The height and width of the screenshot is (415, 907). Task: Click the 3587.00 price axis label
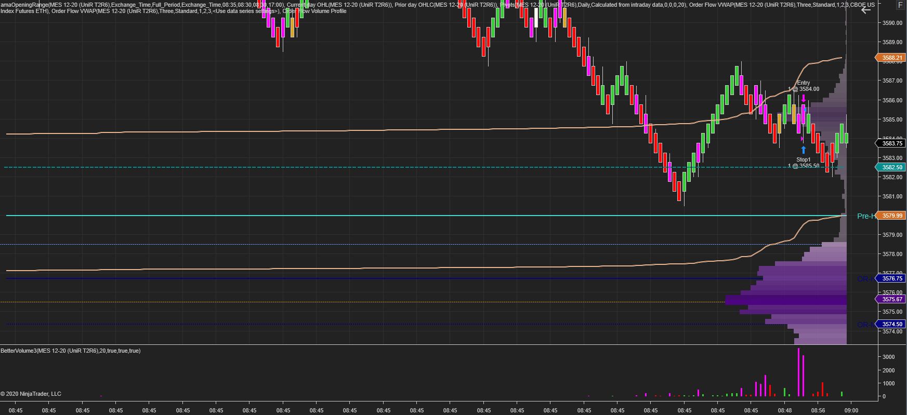pyautogui.click(x=892, y=81)
